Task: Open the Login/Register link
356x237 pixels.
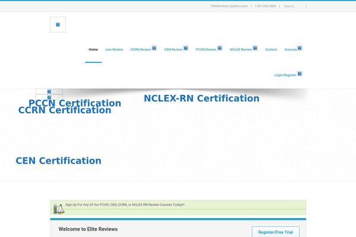Action: pyautogui.click(x=285, y=75)
